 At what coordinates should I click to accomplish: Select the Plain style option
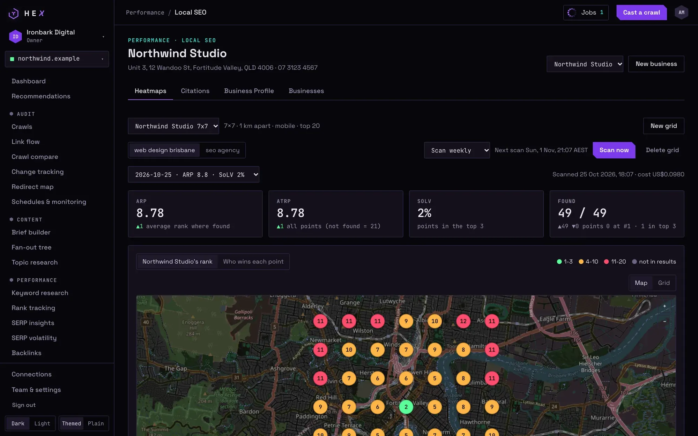coord(96,423)
